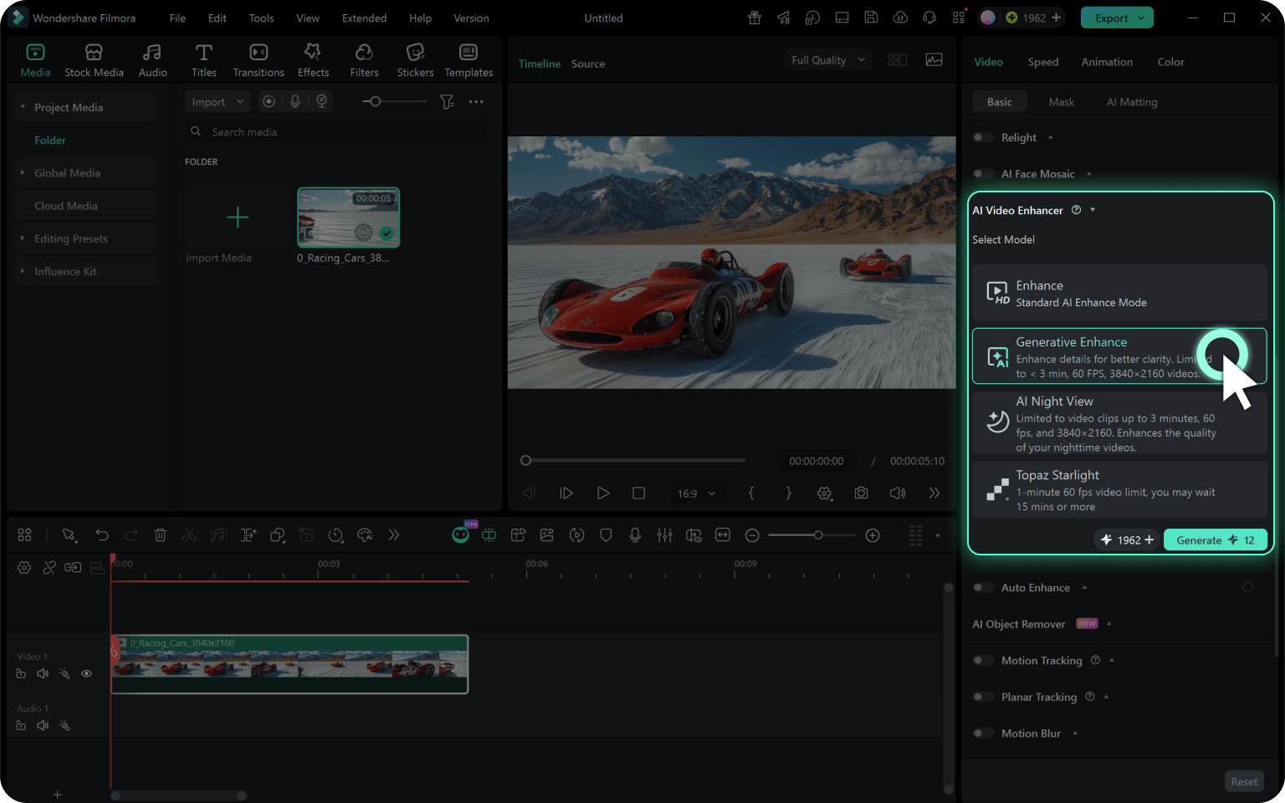
Task: Enable the Planar Tracking toggle
Action: point(984,697)
